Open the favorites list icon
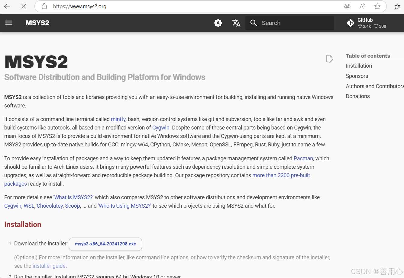404x278 pixels. pos(397,6)
